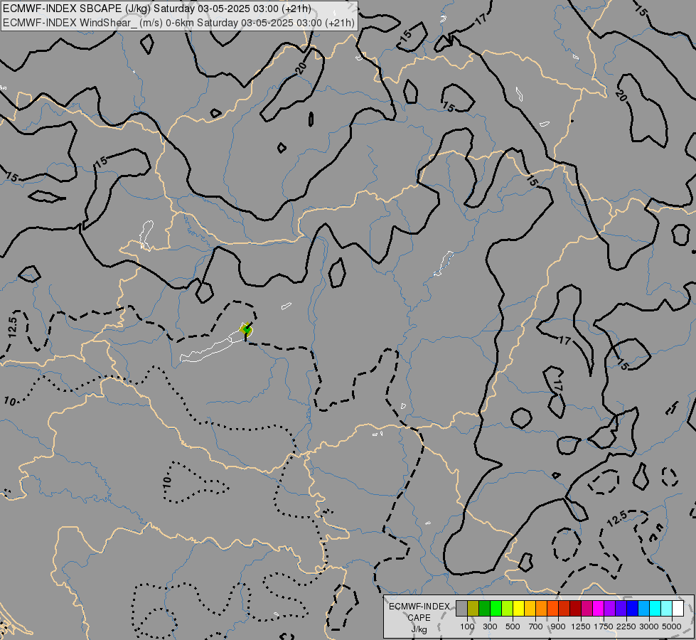Pick the pink swatch right of the 1250 tick
This screenshot has width=696, height=640.
click(x=587, y=609)
